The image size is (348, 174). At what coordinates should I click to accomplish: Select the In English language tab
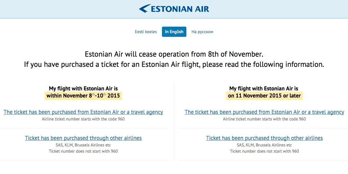coord(174,32)
